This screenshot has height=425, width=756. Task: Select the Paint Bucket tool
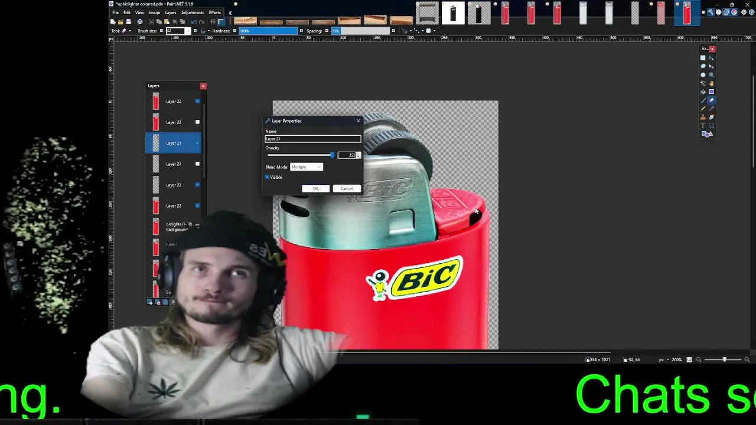click(x=703, y=91)
